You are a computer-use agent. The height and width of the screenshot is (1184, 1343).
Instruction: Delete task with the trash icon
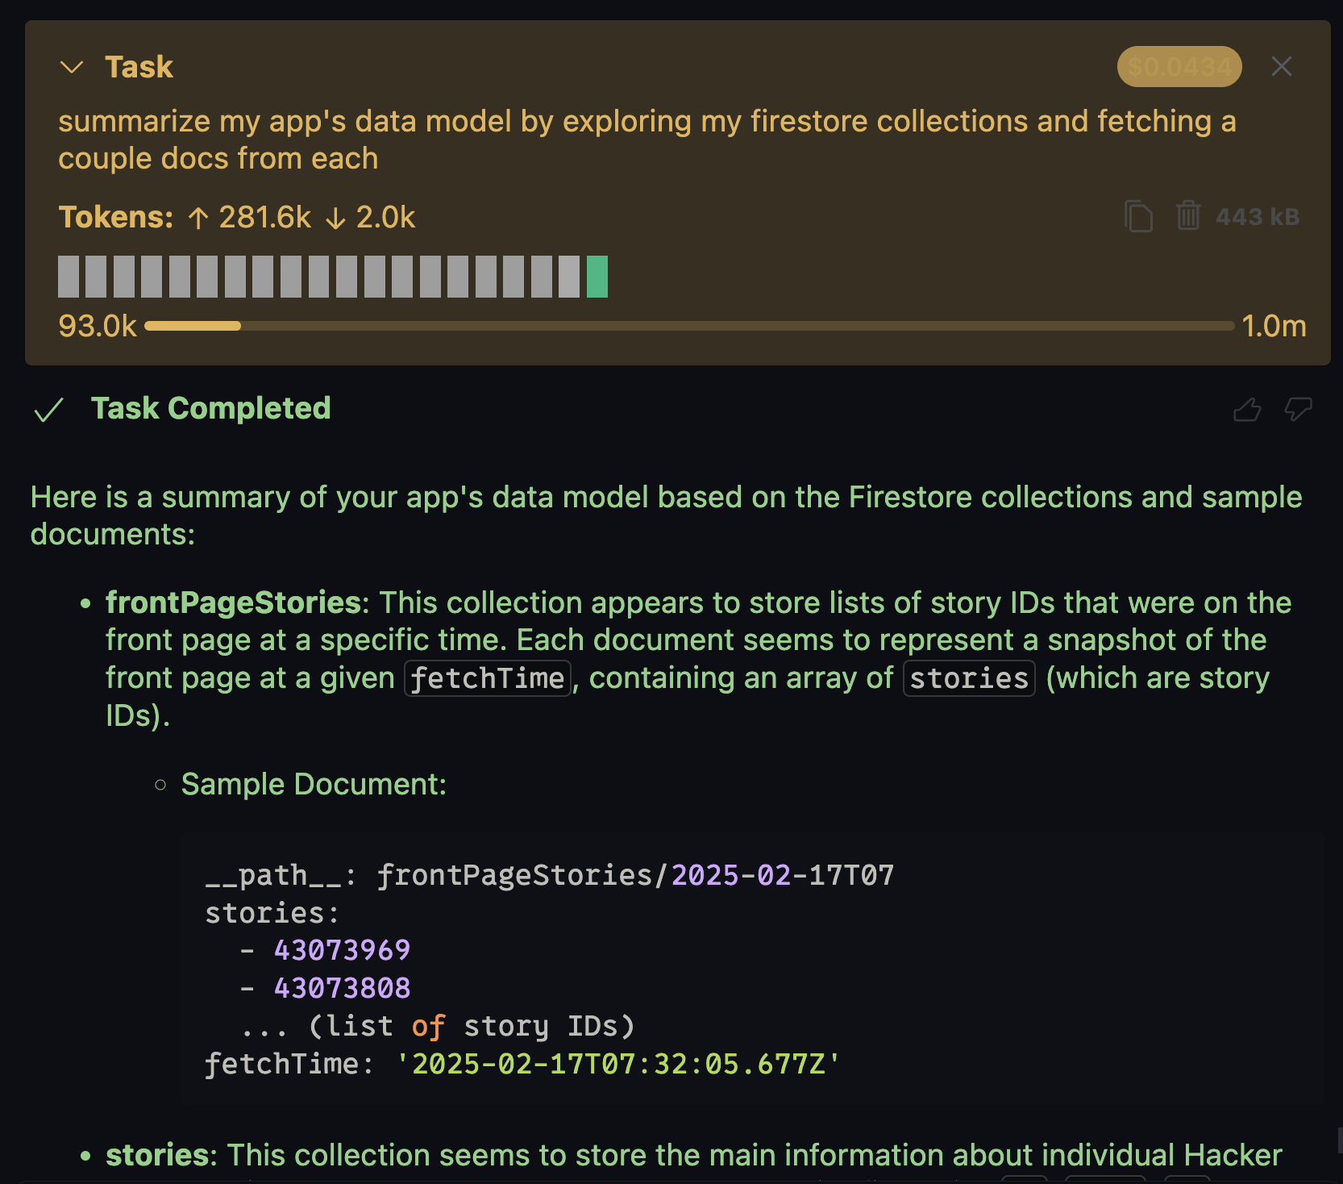coord(1187,216)
